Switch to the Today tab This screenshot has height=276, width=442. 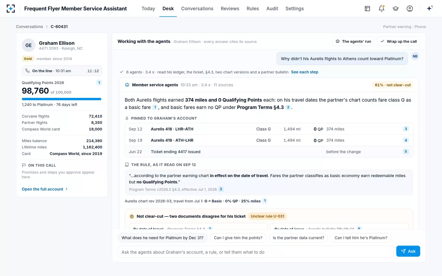pyautogui.click(x=148, y=9)
